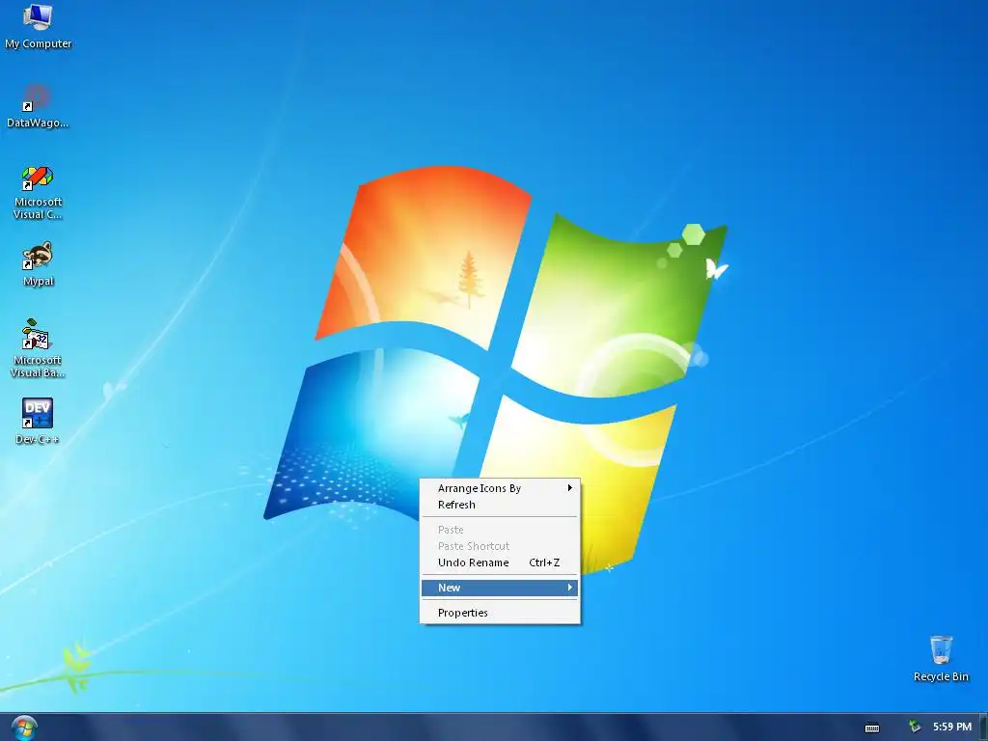The width and height of the screenshot is (988, 741).
Task: Select the My Computer desktop icon
Action: pos(38,26)
